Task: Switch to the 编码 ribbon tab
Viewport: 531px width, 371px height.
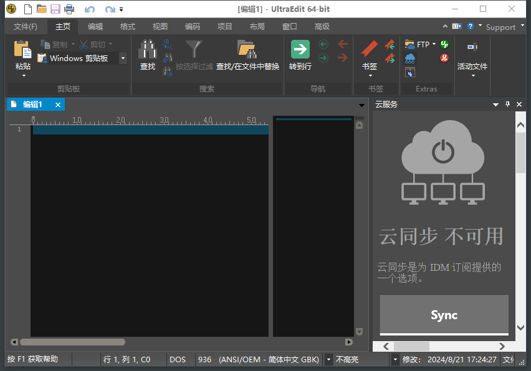Action: click(x=193, y=26)
